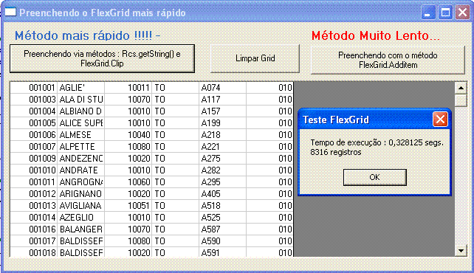This screenshot has width=474, height=273.
Task: Select the A518 code cell
Action: click(222, 205)
